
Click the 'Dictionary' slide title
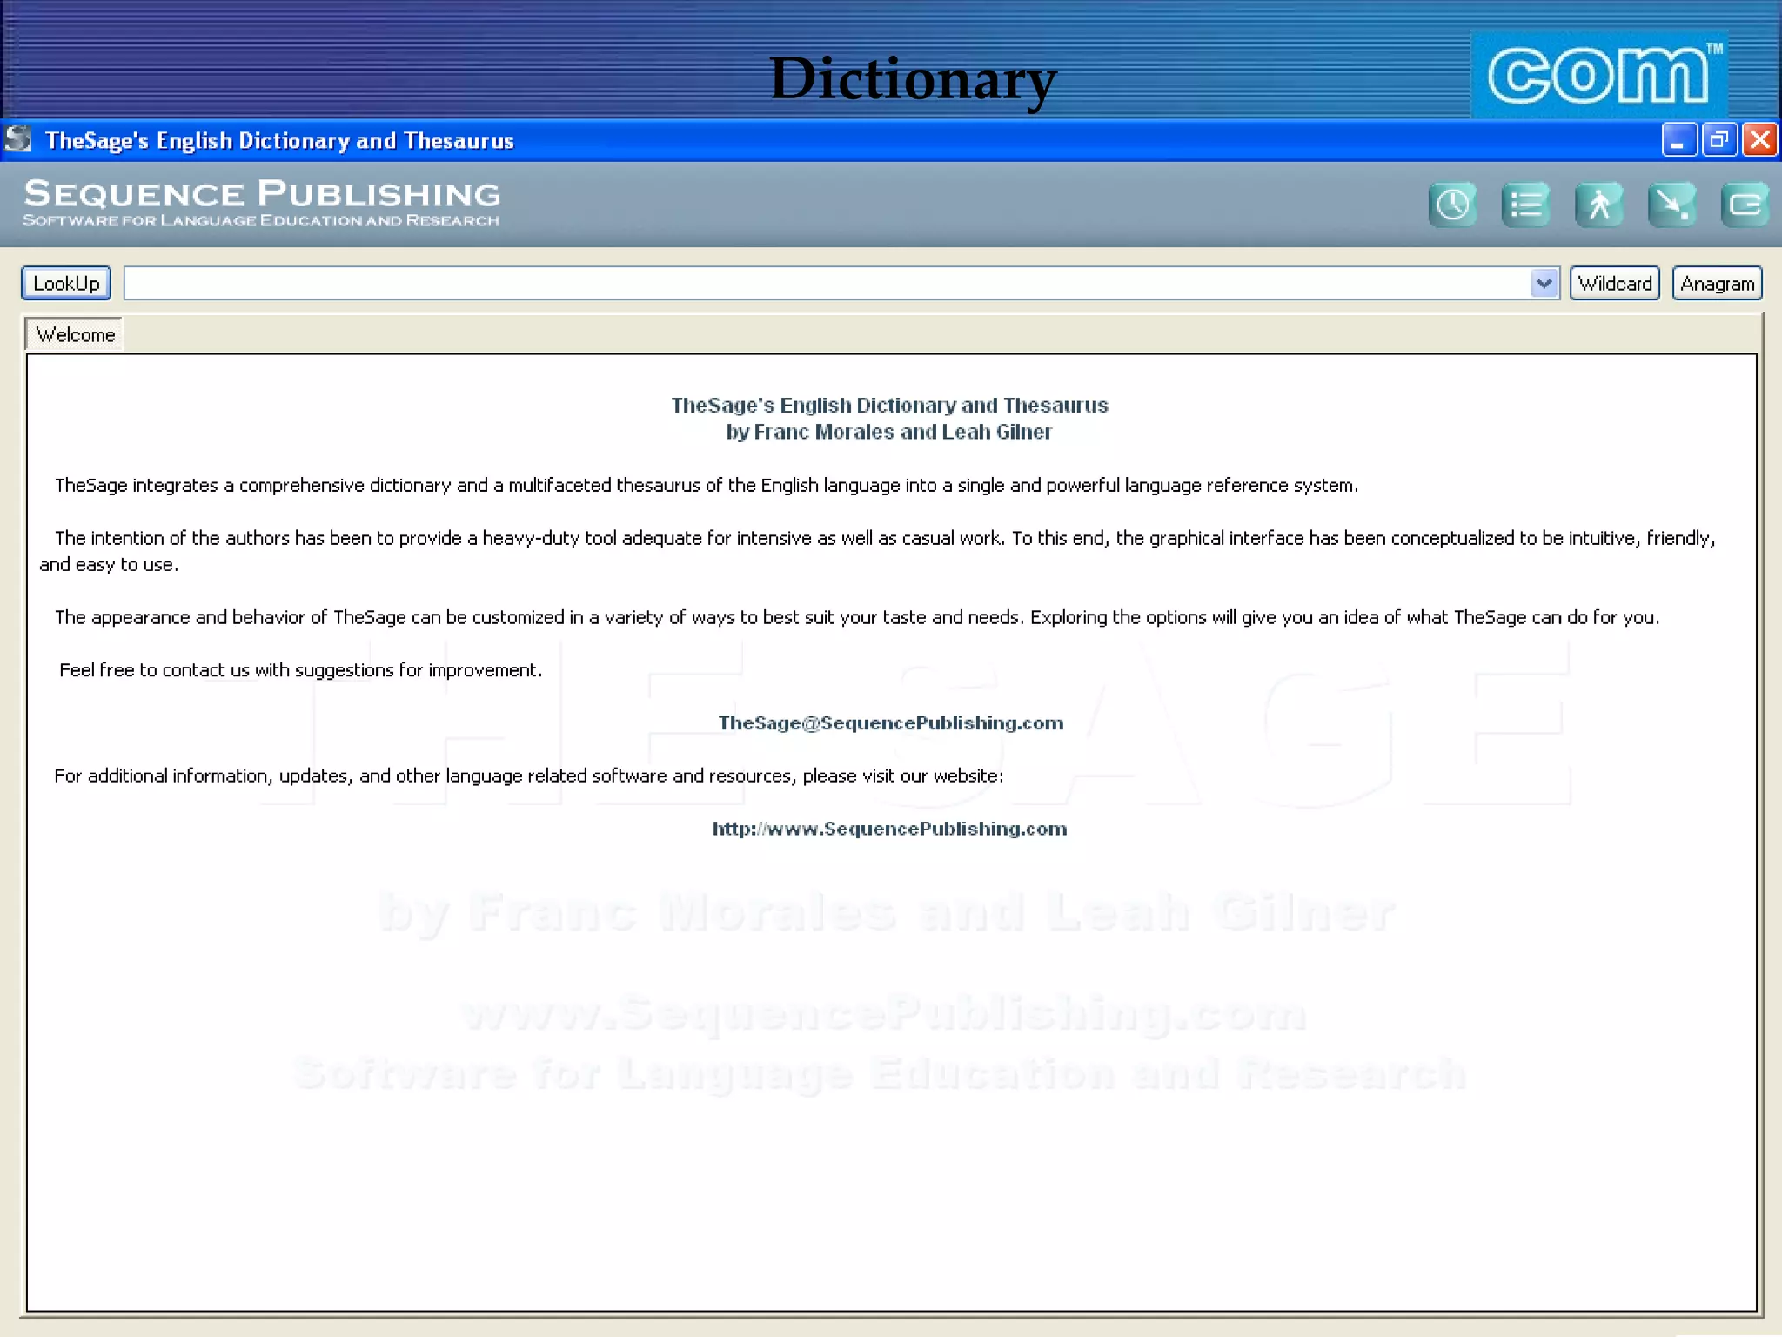point(913,79)
